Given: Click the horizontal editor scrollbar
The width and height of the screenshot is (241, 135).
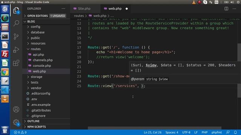Looking at the screenshot, I should 154,128.
